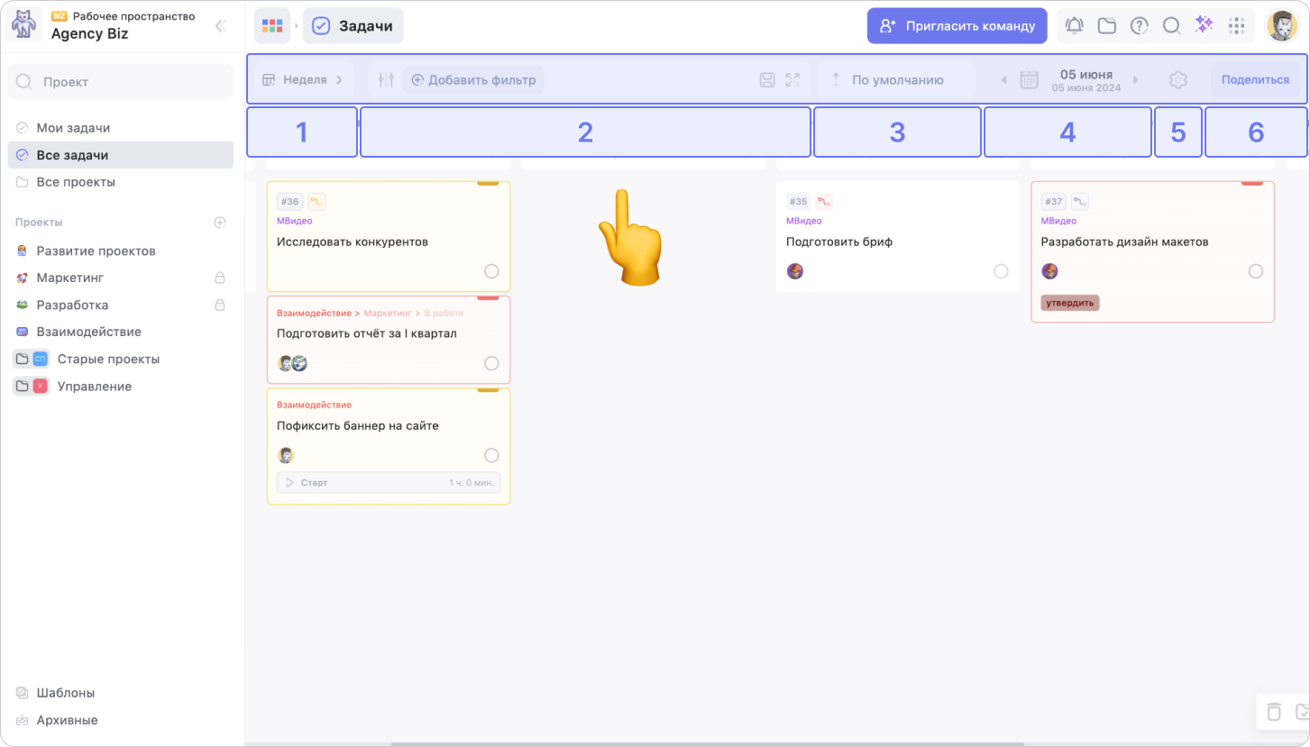The width and height of the screenshot is (1310, 747).
Task: Open the calendar date picker icon
Action: pyautogui.click(x=1029, y=80)
